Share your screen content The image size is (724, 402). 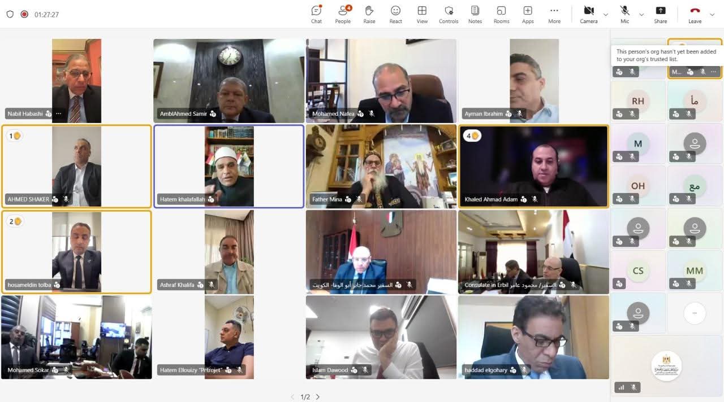[660, 14]
